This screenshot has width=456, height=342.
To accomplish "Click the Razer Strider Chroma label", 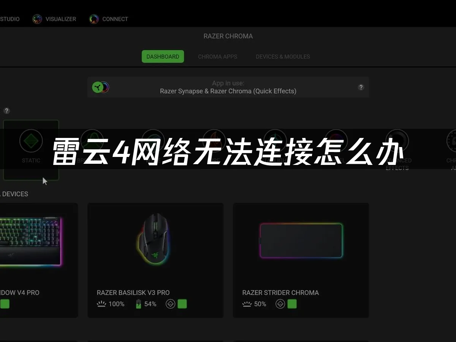I will click(280, 293).
